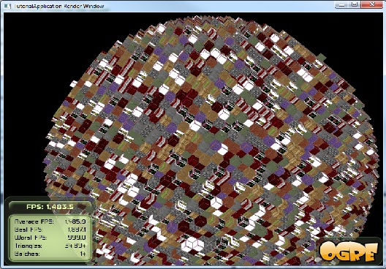Maximize the render window
Screen dimensions: 386x269
355,4
